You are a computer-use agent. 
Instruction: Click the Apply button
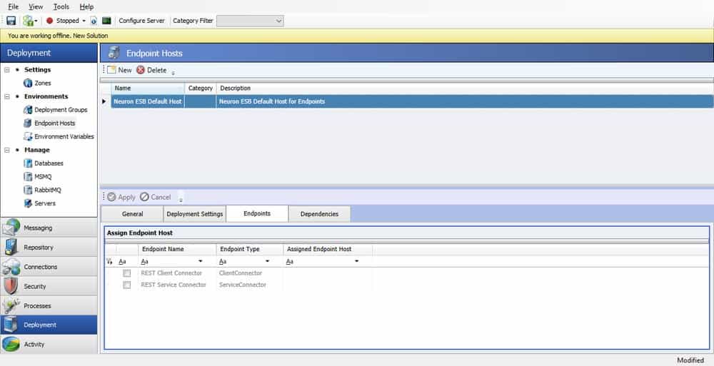121,197
